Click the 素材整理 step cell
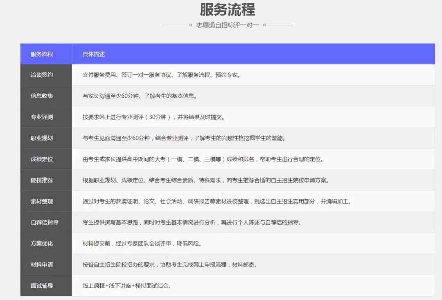 tap(42, 201)
